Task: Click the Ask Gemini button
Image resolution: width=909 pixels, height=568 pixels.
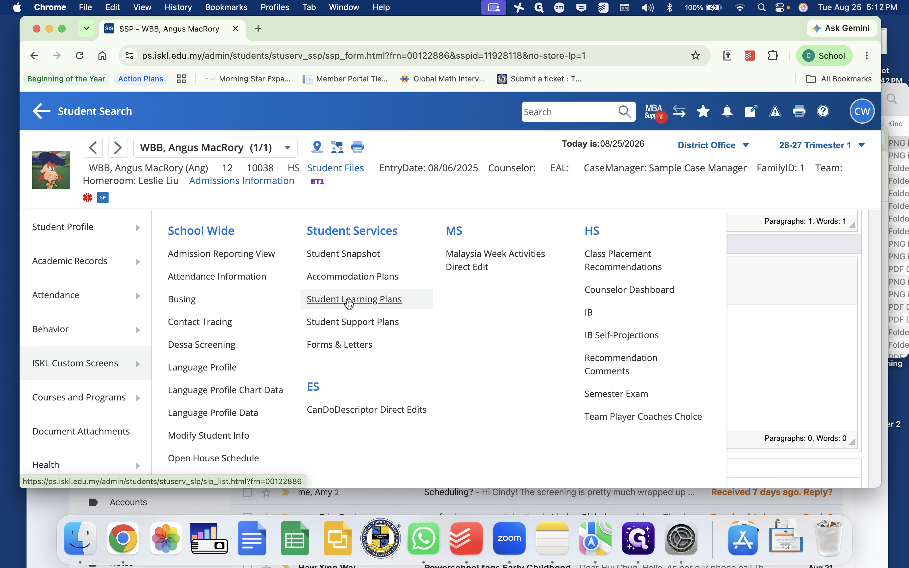Action: click(841, 28)
